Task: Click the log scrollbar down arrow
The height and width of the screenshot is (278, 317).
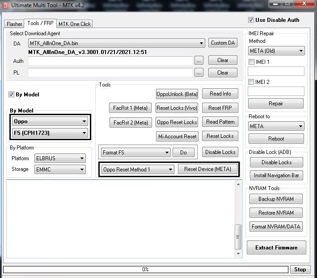Action: (x=238, y=254)
